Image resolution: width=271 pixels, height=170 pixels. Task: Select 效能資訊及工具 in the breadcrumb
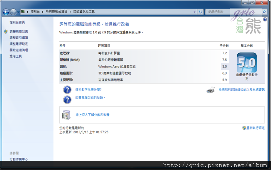tap(84, 11)
